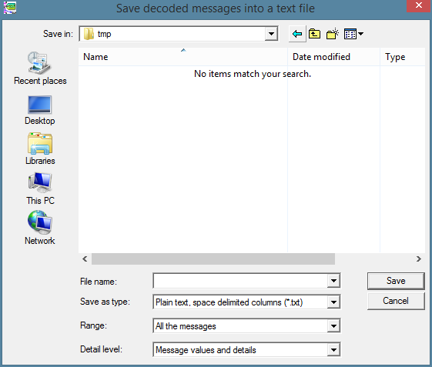Viewport: 432px width, 367px height.
Task: Expand the Save as type dropdown
Action: point(333,302)
